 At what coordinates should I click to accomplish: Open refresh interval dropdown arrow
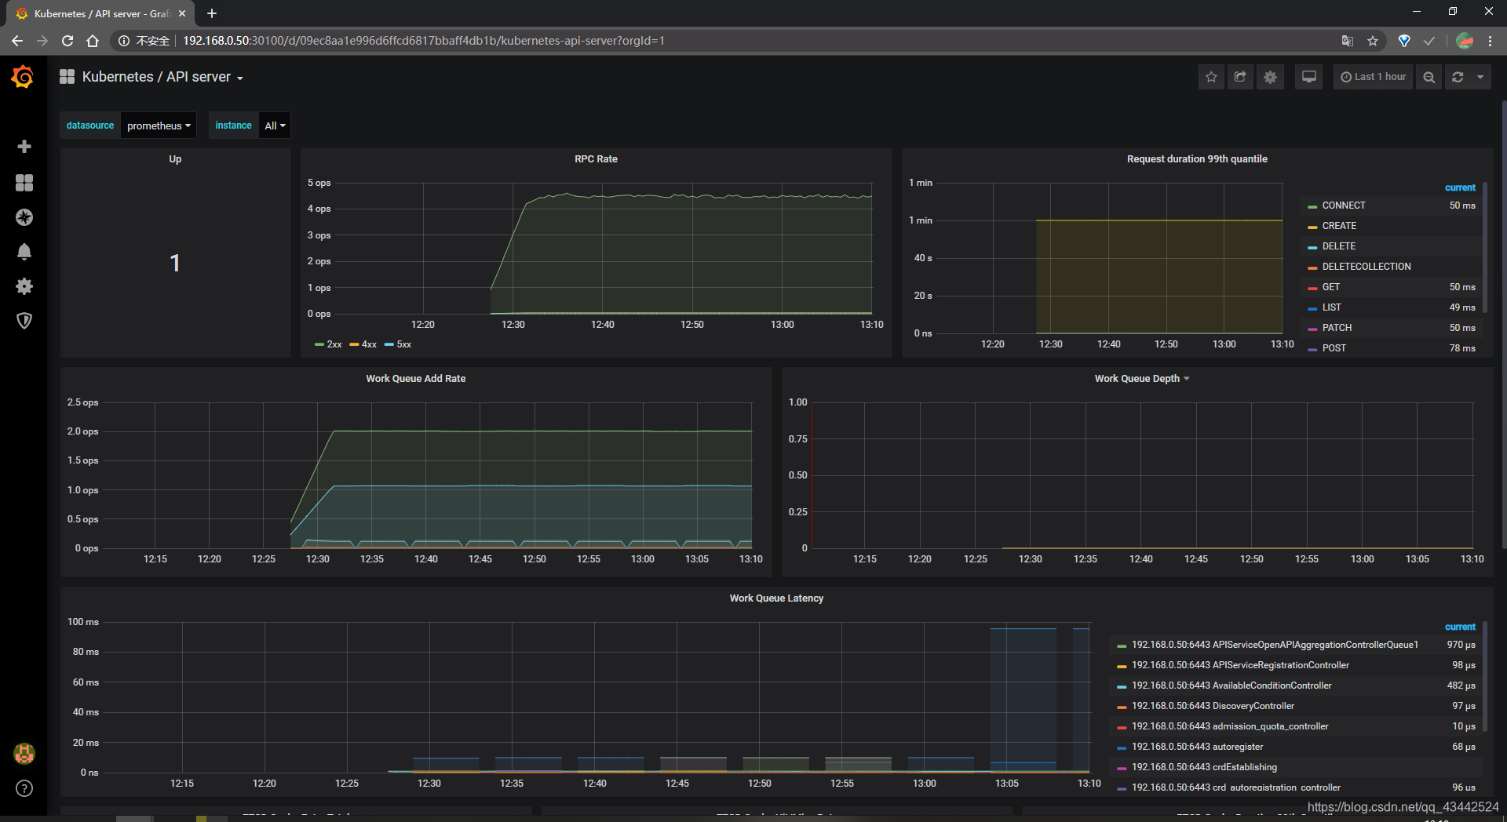[x=1480, y=77]
